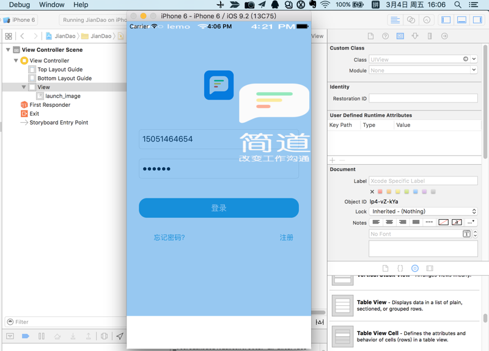Select launch_image in the outline
489x351 pixels.
point(63,96)
